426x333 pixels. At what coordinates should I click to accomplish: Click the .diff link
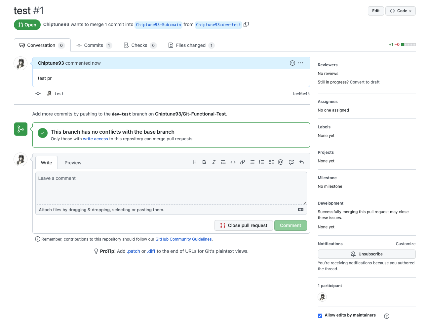pos(151,251)
